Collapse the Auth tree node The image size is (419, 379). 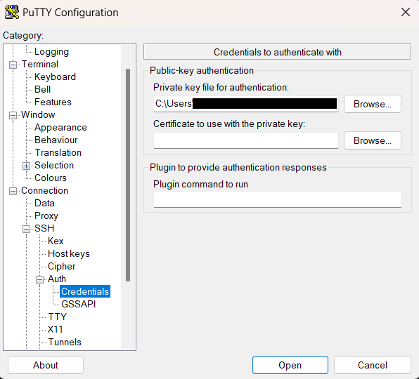point(39,279)
